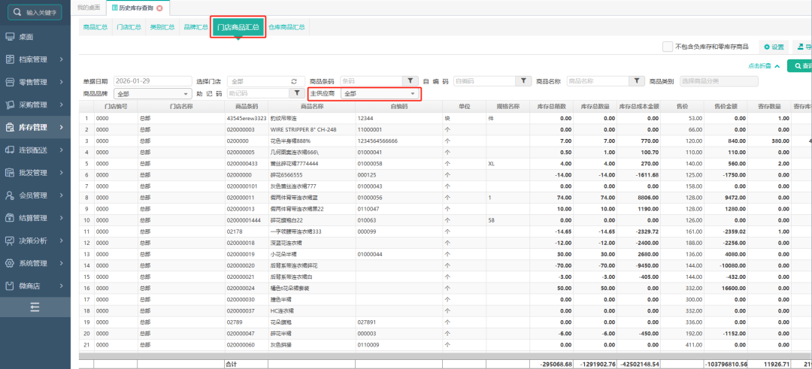This screenshot has height=369, width=812.
Task: Click the horizontal scrollbar below the table
Action: [x=445, y=356]
